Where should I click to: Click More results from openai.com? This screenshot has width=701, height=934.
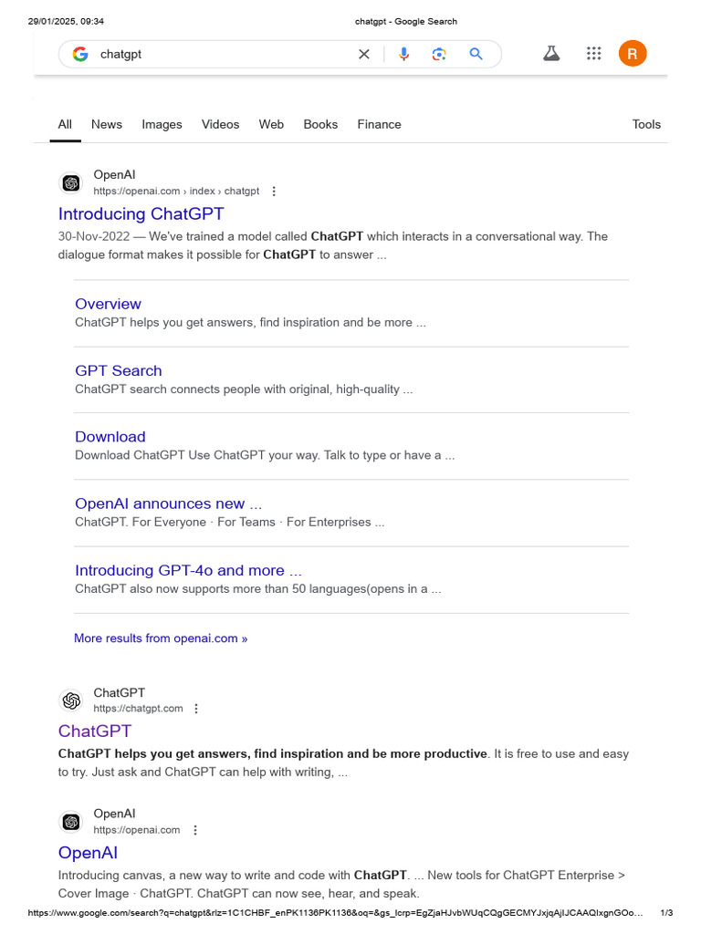(x=161, y=638)
